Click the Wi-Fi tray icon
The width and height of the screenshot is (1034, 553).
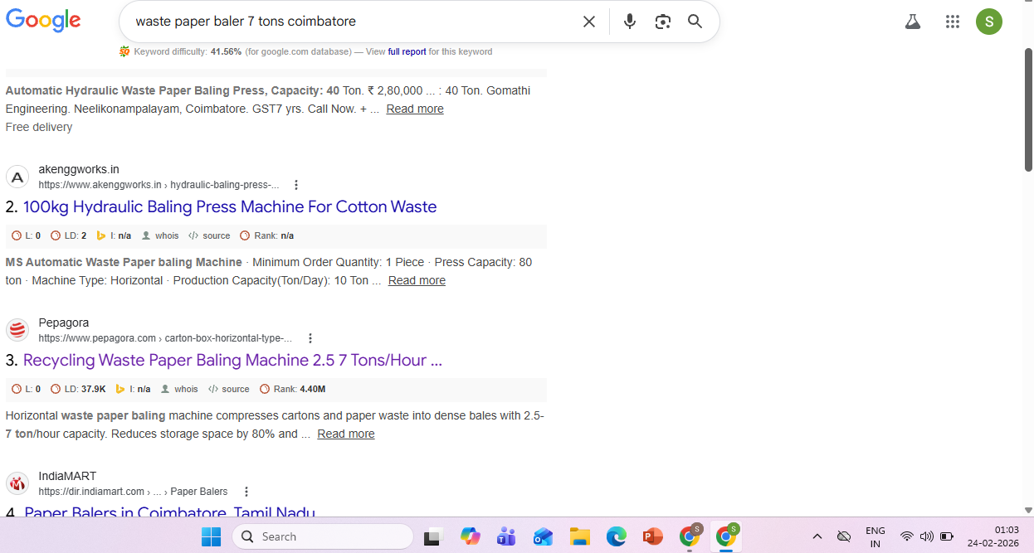point(907,536)
